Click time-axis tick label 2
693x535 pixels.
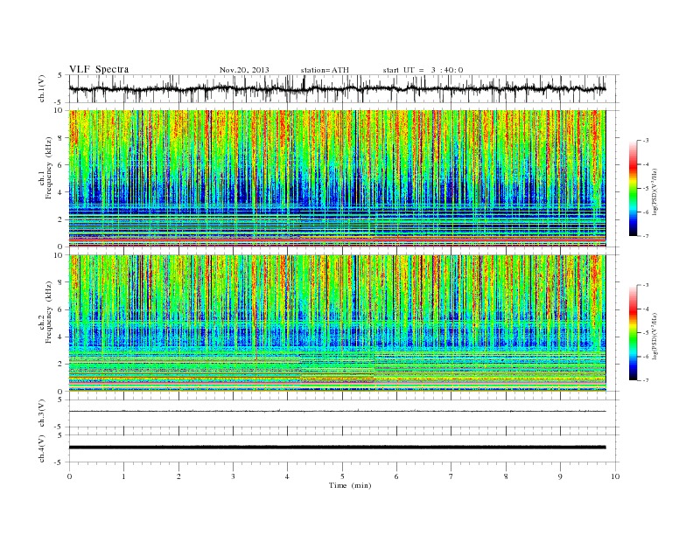pos(178,476)
